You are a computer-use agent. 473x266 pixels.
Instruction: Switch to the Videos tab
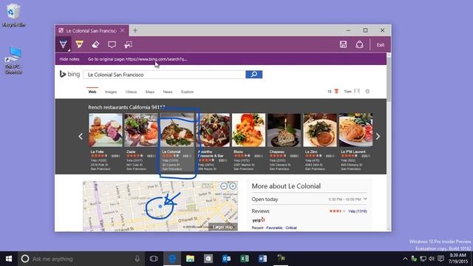tap(132, 92)
